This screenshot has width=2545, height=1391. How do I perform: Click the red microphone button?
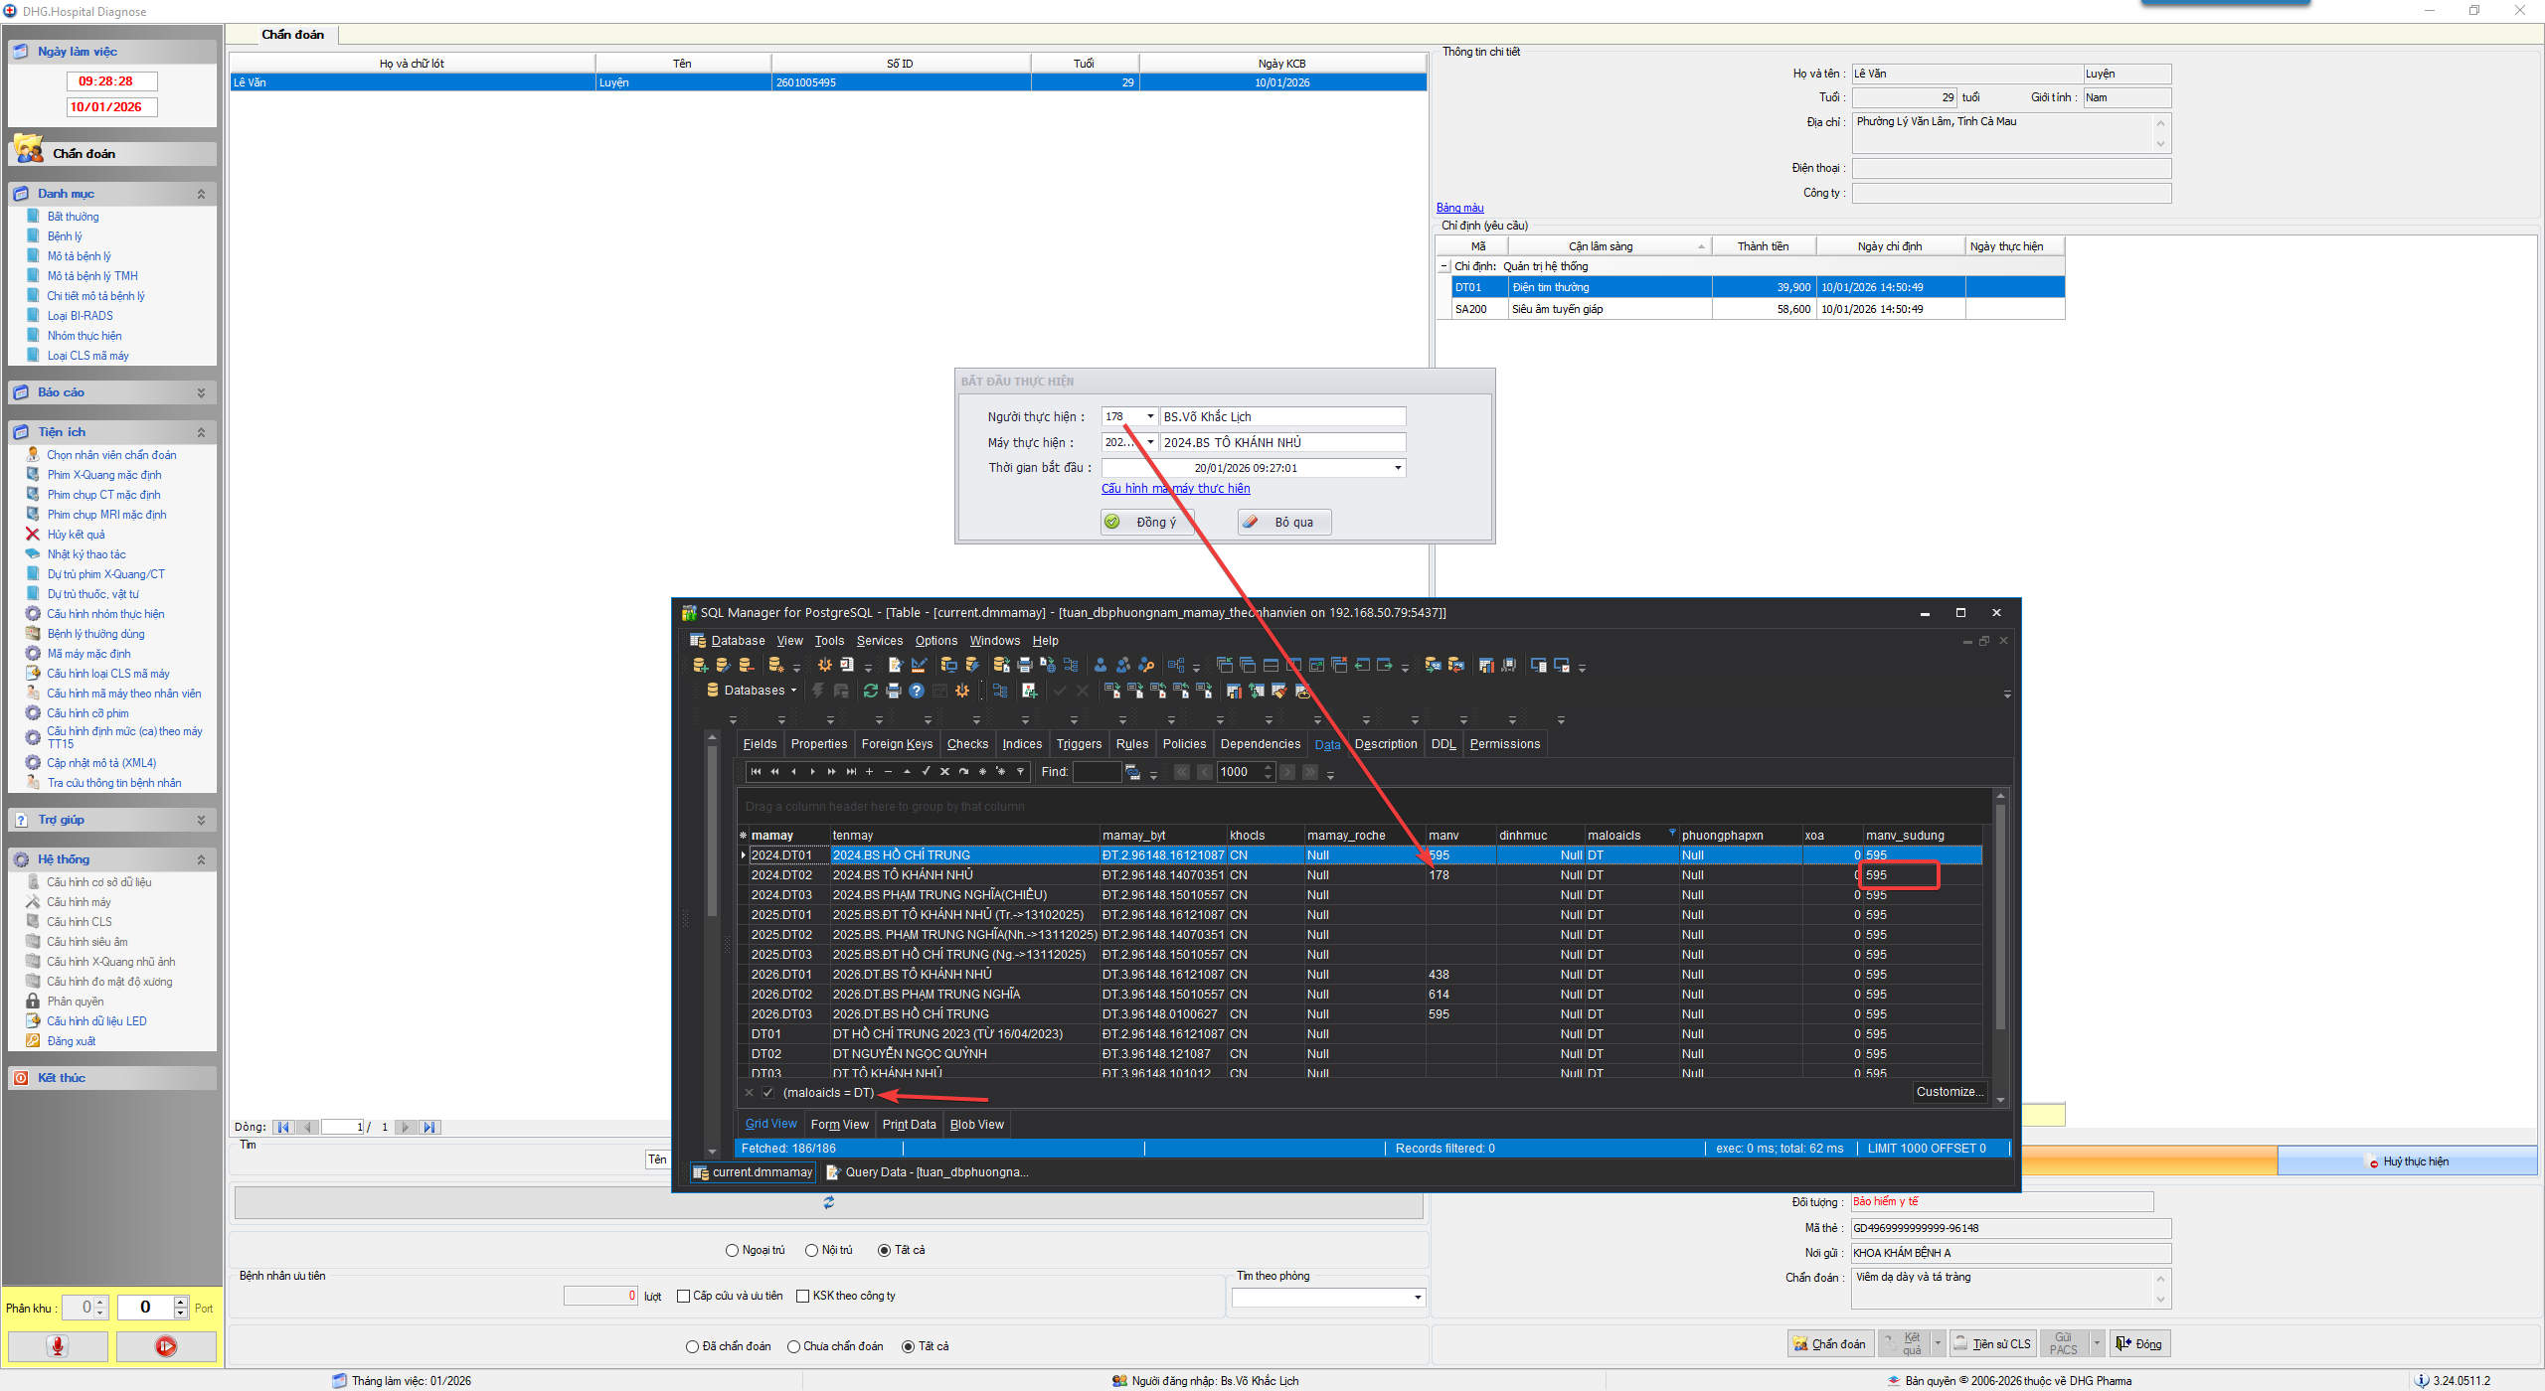[x=58, y=1346]
